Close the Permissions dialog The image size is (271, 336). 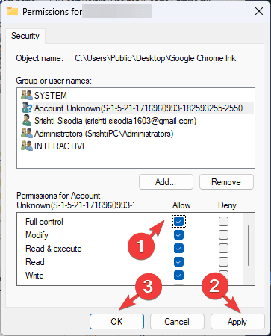click(259, 11)
